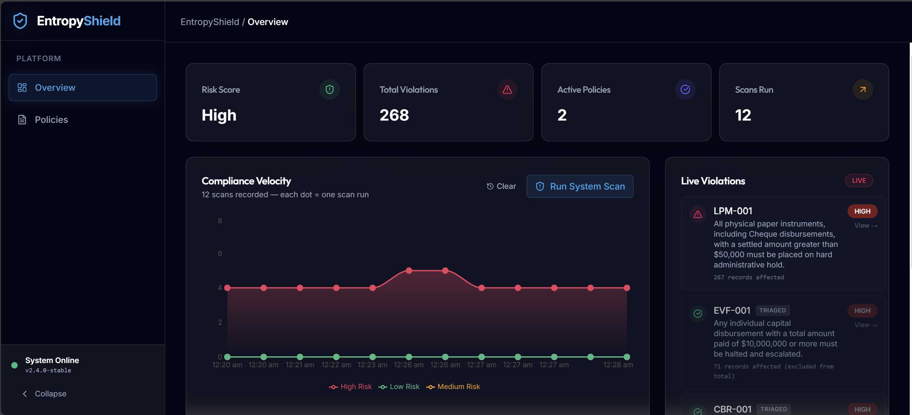Image resolution: width=912 pixels, height=415 pixels.
Task: Click the 'v2.4.0-stable' version label
Action: [x=48, y=370]
